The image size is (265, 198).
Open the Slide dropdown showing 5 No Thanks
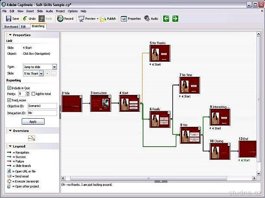(x=41, y=73)
